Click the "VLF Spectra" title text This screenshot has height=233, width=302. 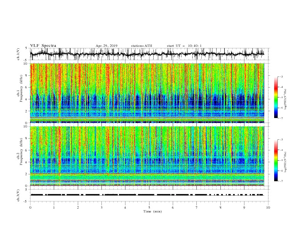[x=43, y=46]
